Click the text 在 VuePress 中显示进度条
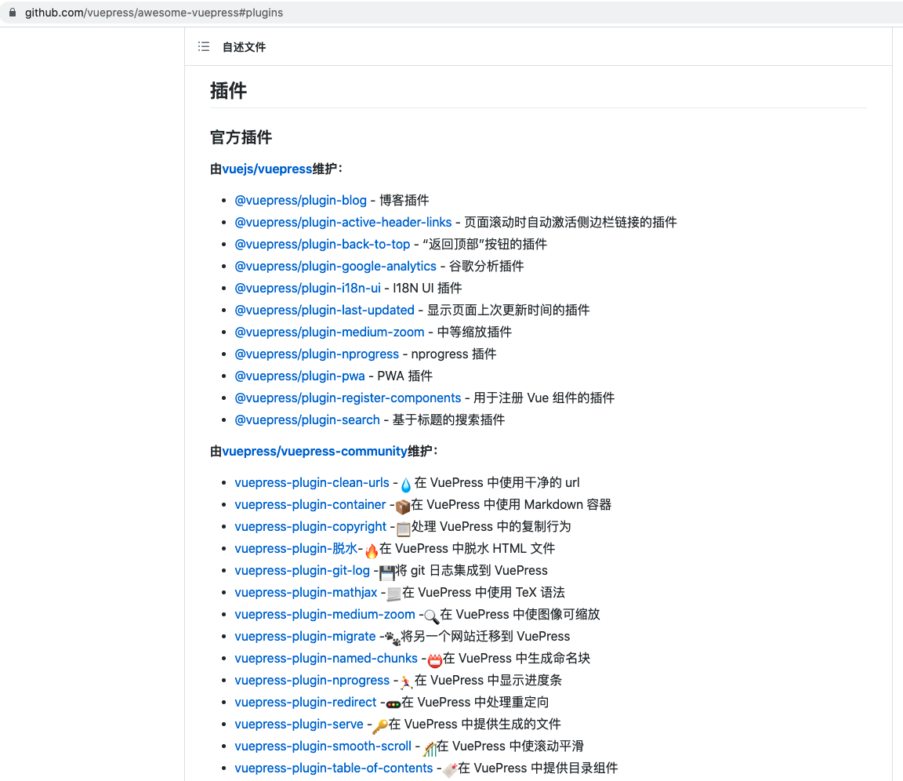 click(x=488, y=680)
